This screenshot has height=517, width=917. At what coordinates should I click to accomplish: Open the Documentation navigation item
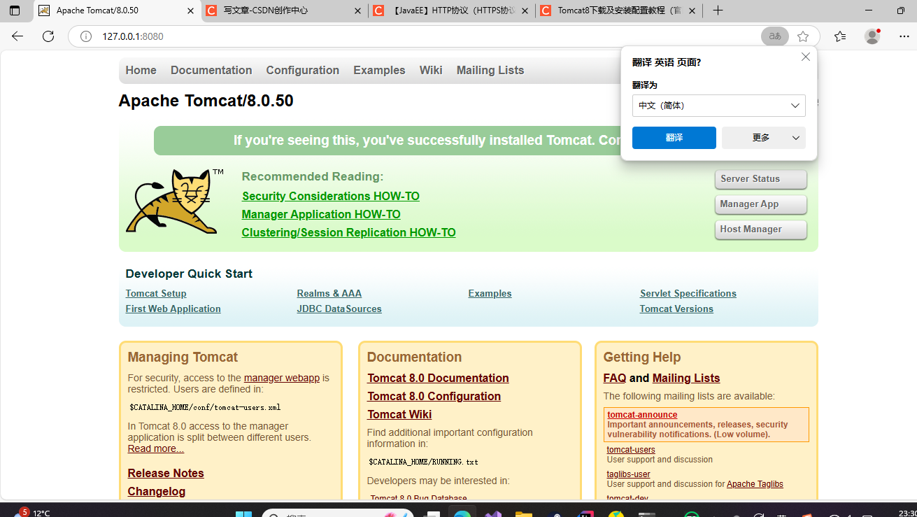pos(211,70)
